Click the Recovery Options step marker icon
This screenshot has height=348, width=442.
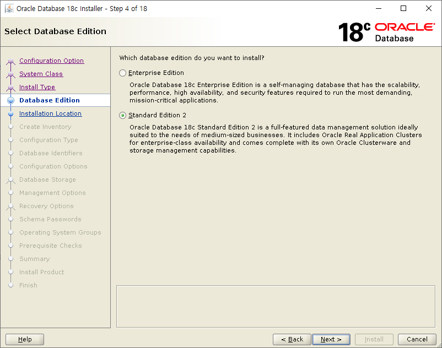[x=10, y=206]
